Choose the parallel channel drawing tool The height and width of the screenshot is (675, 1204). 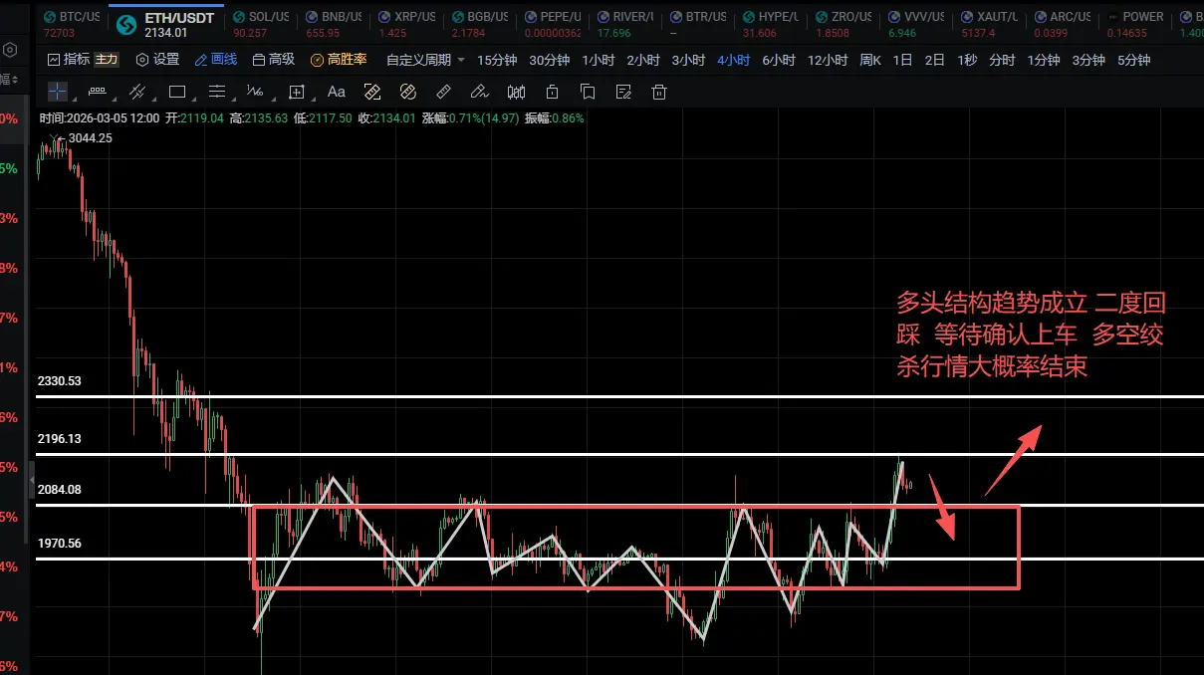(x=137, y=93)
